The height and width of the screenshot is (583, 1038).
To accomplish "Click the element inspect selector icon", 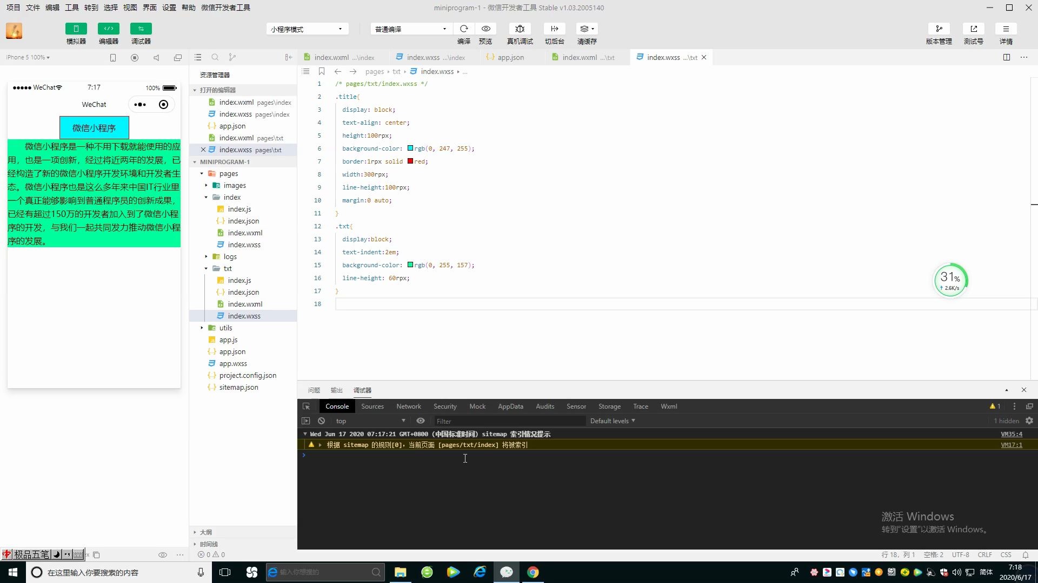I will (x=307, y=406).
